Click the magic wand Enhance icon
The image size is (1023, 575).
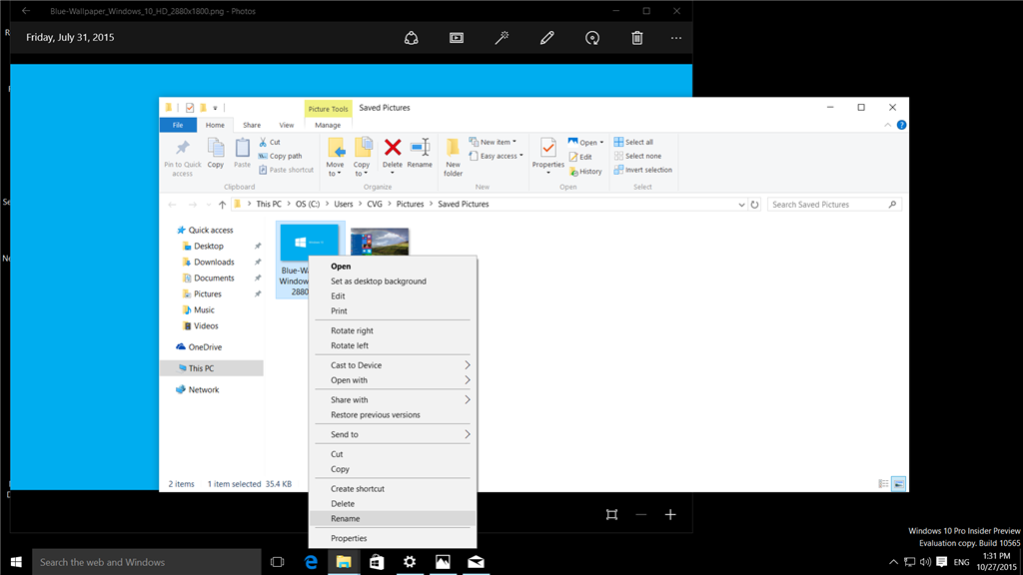tap(502, 38)
